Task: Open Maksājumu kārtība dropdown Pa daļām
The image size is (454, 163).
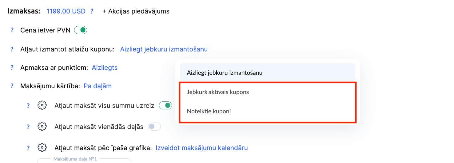Action: click(98, 86)
